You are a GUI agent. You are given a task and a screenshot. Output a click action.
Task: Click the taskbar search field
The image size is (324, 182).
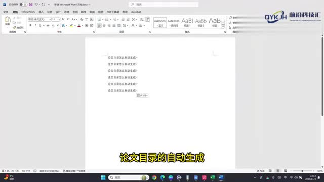(129, 177)
